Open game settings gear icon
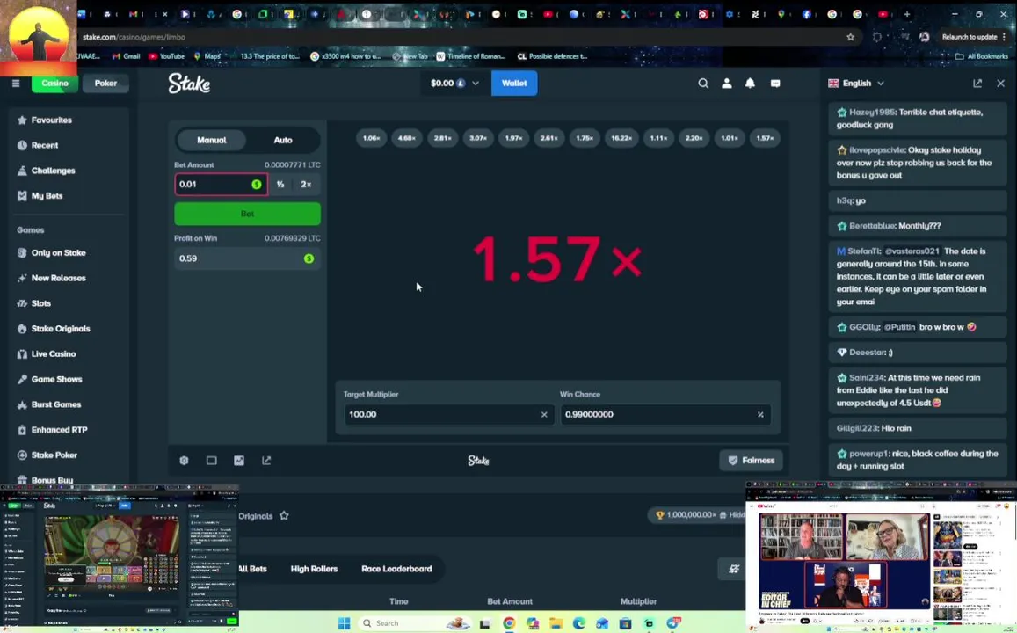This screenshot has height=633, width=1017. (185, 461)
